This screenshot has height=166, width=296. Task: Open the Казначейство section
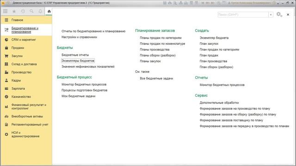(x=26, y=96)
